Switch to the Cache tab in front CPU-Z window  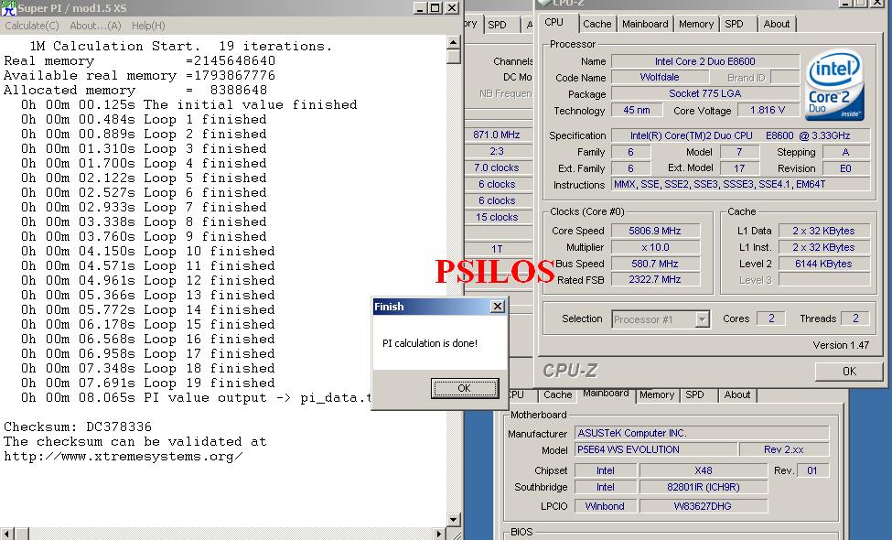click(596, 24)
